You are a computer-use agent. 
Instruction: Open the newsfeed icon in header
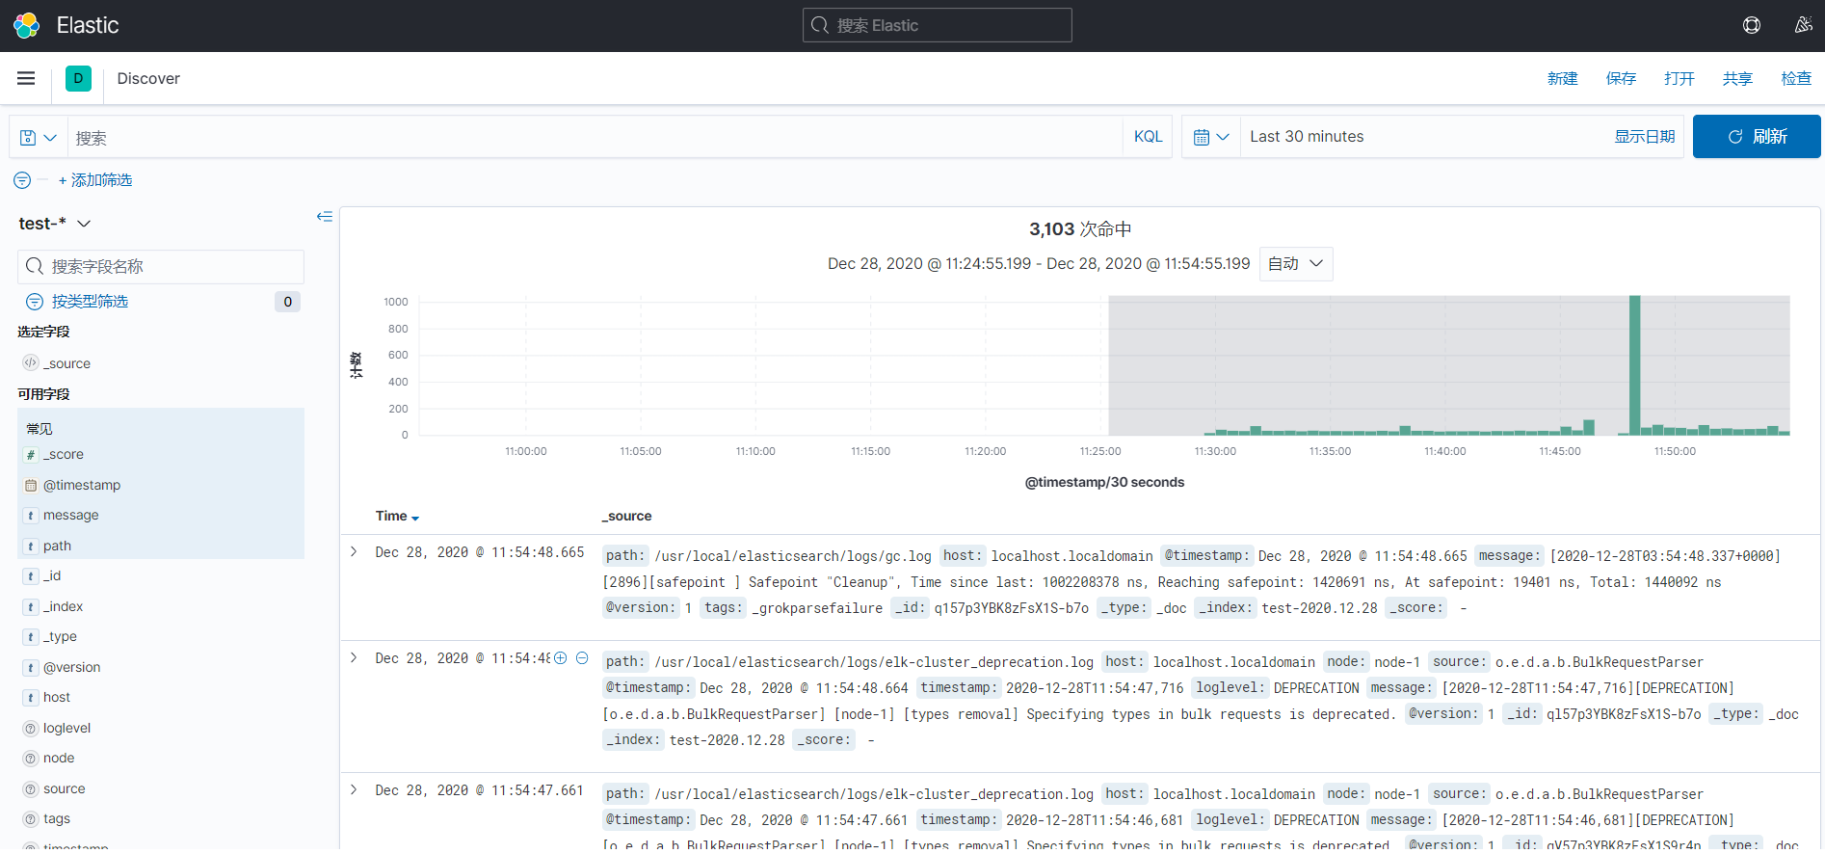pyautogui.click(x=1803, y=25)
